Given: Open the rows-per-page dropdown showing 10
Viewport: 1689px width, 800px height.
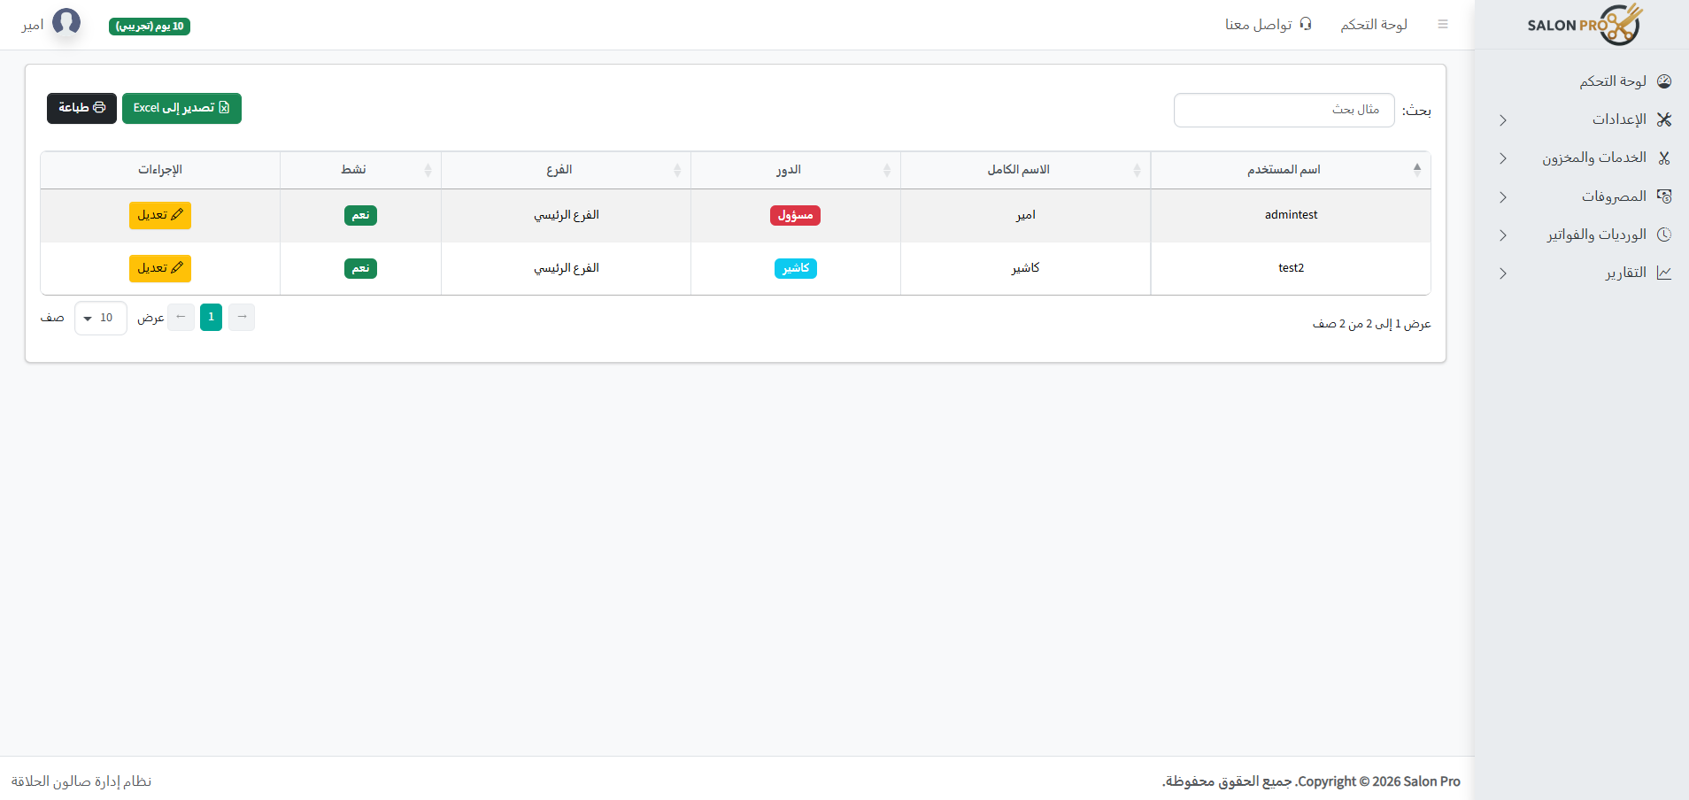Looking at the screenshot, I should [100, 317].
